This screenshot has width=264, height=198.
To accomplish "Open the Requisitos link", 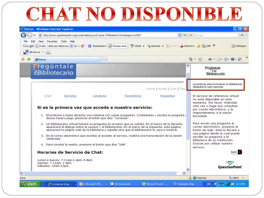I will 168,96.
